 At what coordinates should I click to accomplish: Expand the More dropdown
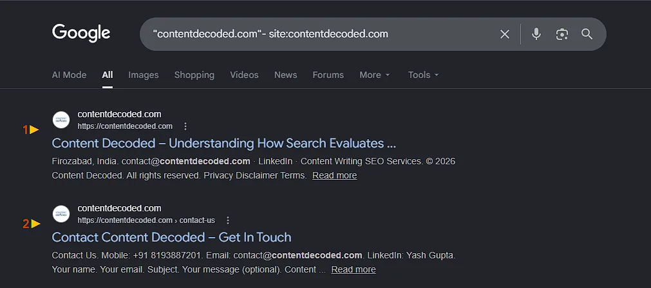375,75
